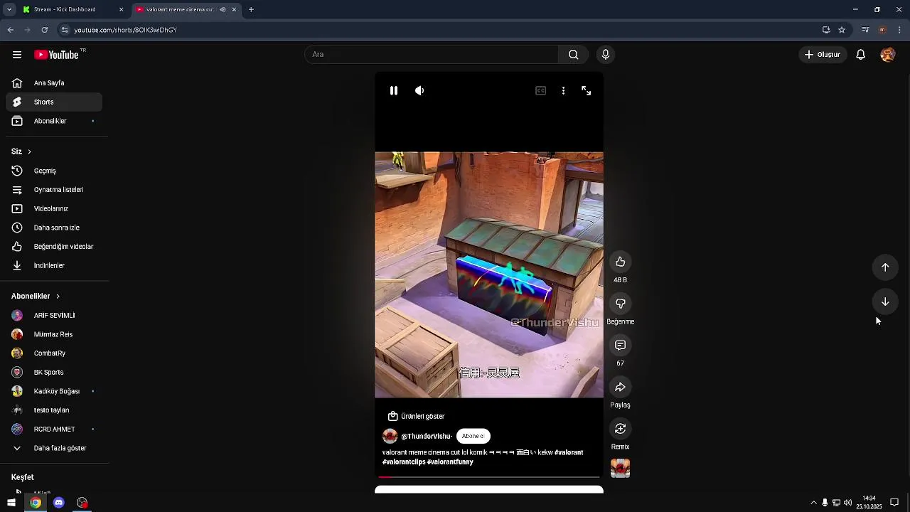Open İndirilenler downloads
The image size is (910, 512).
click(54, 265)
